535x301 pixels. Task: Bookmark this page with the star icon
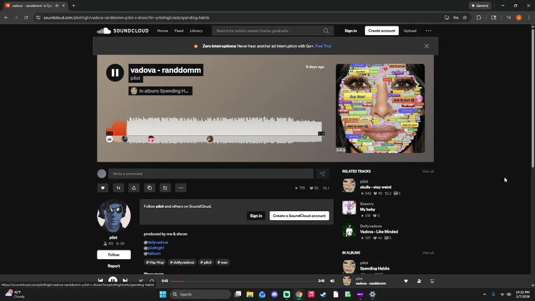pyautogui.click(x=464, y=18)
